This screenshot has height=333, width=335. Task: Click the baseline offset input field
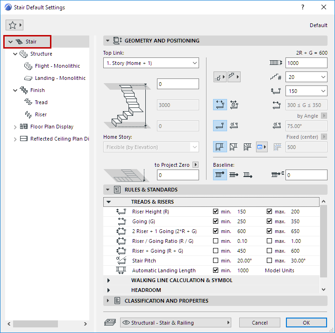[306, 175]
